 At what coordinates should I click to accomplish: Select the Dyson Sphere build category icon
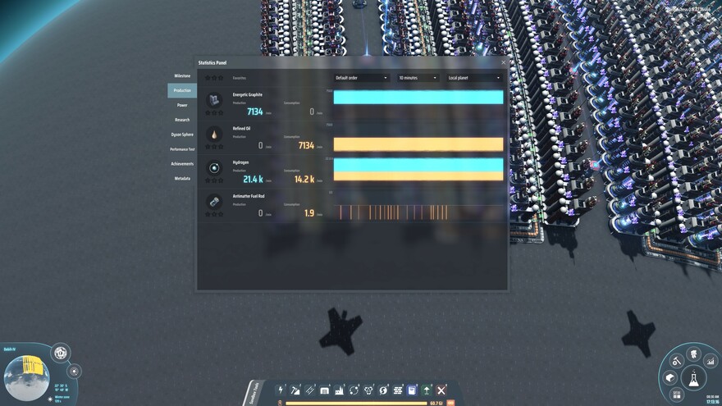click(383, 390)
